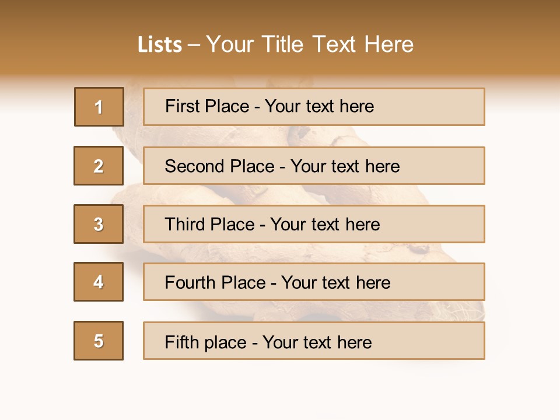This screenshot has width=560, height=420.
Task: Click the number 5 box
Action: pos(99,341)
